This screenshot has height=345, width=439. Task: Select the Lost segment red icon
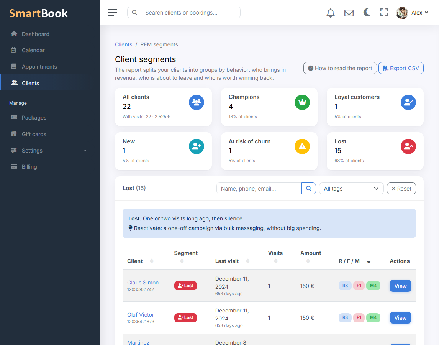[408, 146]
